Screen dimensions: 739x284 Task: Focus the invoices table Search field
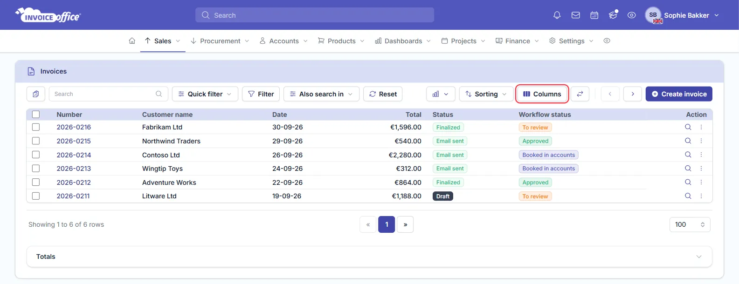point(108,94)
